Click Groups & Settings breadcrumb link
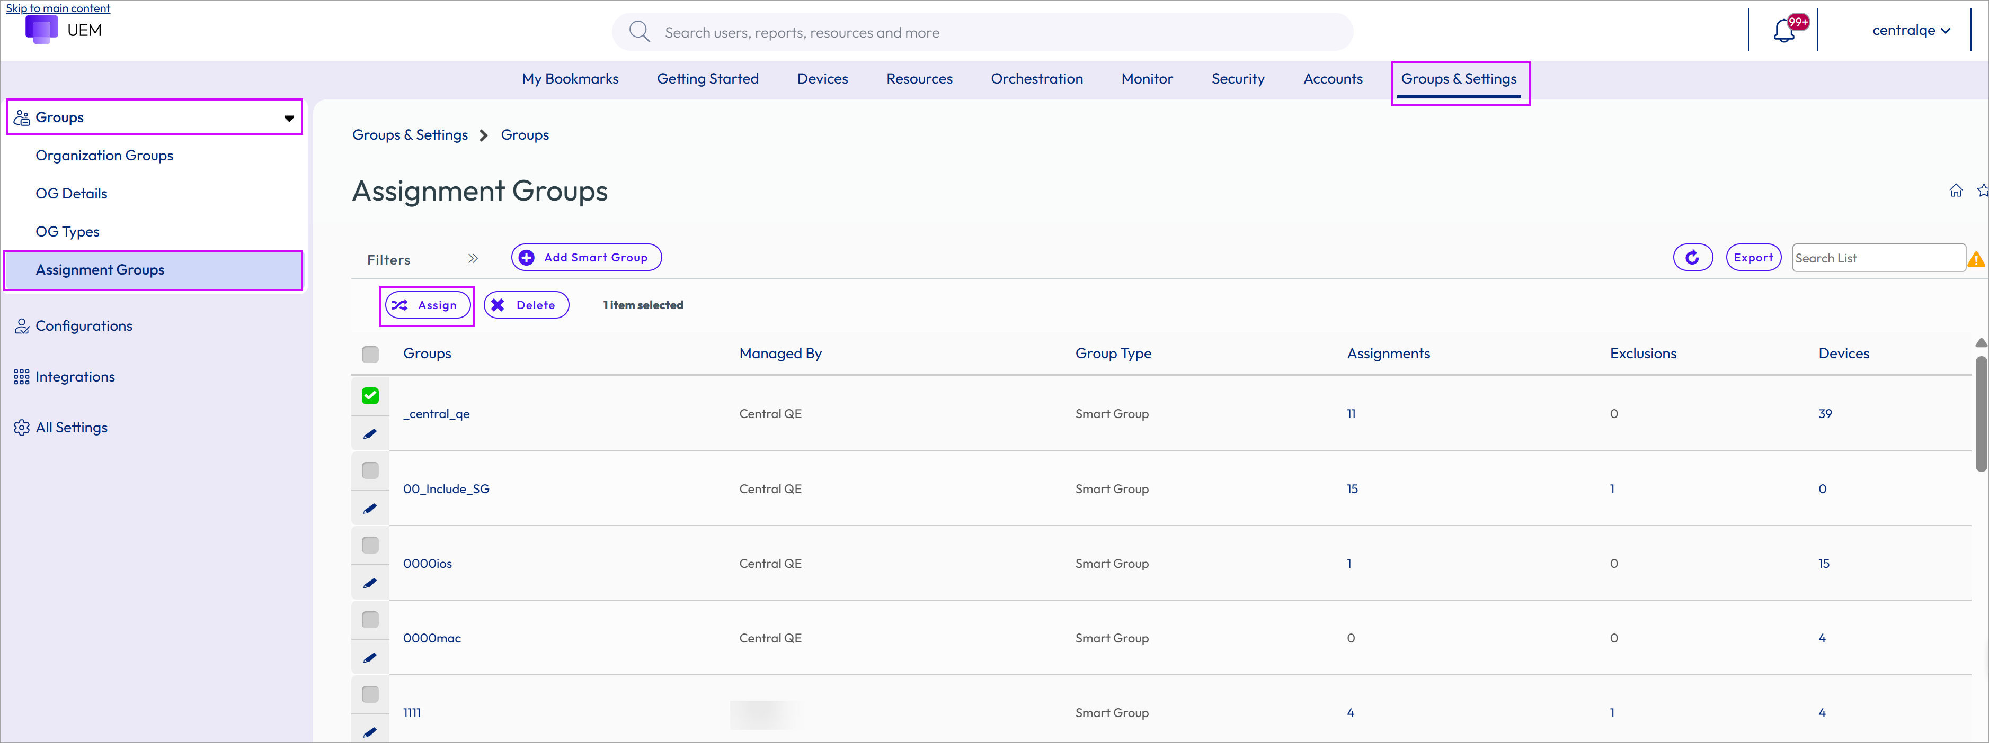This screenshot has height=743, width=1989. pos(410,135)
